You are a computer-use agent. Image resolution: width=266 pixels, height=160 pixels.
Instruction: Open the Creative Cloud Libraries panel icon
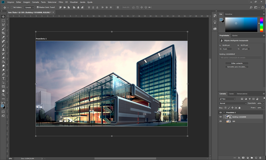[215, 29]
